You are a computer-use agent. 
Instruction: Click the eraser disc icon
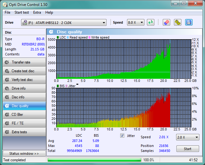(x=166, y=22)
